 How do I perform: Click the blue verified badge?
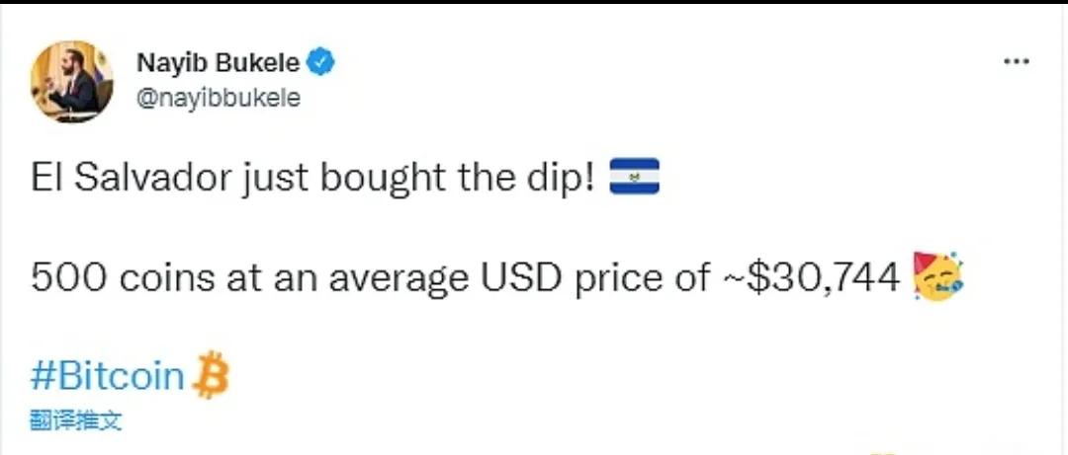point(321,63)
